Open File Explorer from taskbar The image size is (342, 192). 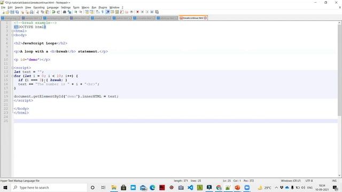(x=114, y=187)
